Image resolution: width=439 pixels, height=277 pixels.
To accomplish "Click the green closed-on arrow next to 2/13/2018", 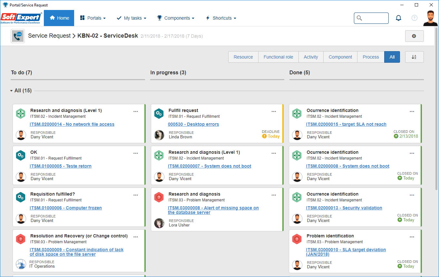I will [x=396, y=136].
